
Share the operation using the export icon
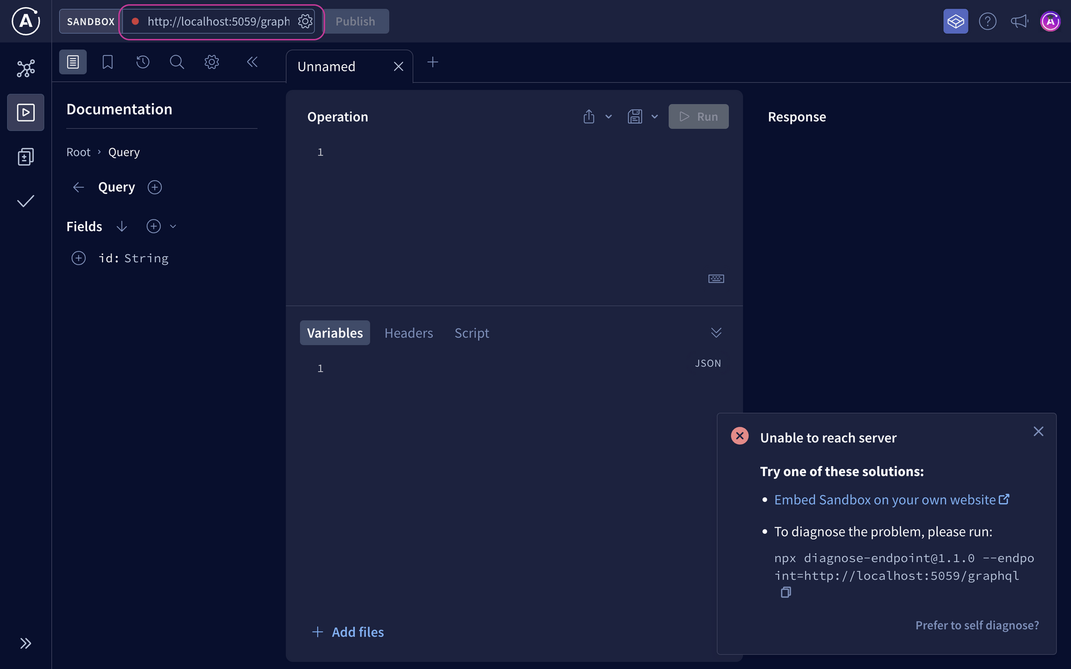pyautogui.click(x=589, y=117)
